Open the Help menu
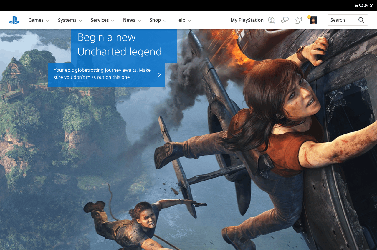 click(180, 20)
